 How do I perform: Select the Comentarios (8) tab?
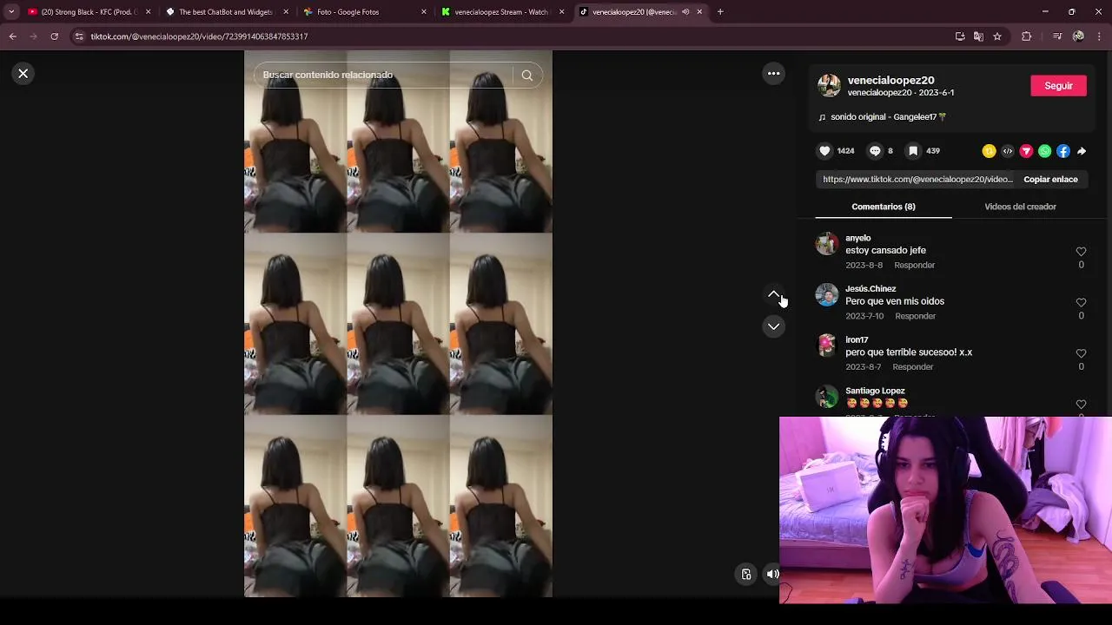pos(884,207)
